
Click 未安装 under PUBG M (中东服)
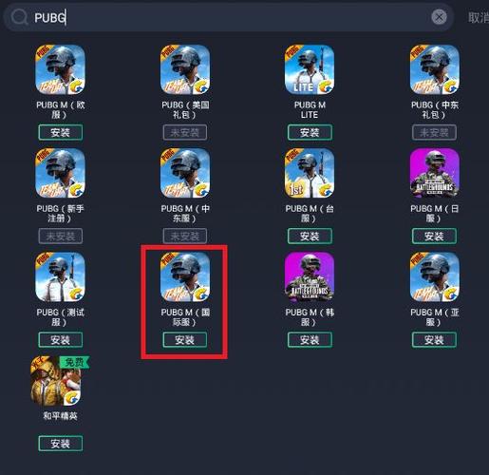[185, 236]
